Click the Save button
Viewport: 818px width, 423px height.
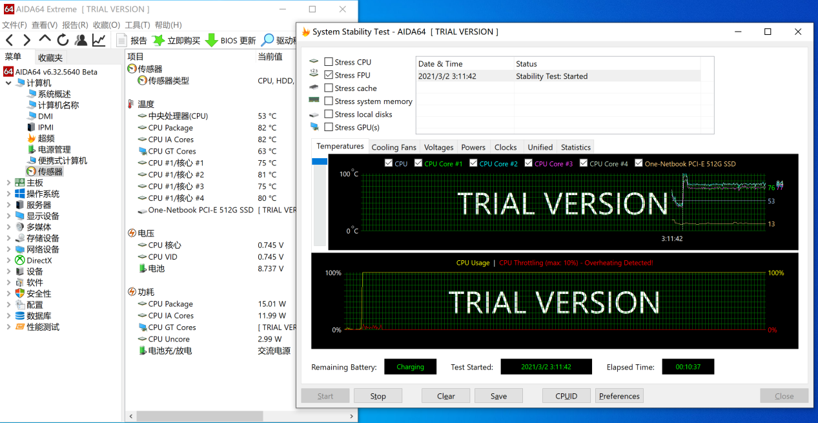tap(498, 396)
